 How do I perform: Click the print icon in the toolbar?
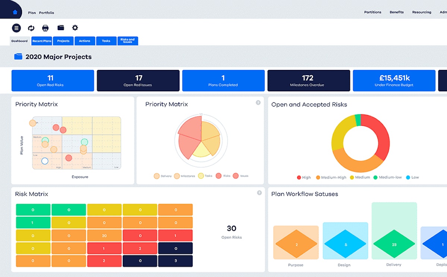pyautogui.click(x=46, y=28)
